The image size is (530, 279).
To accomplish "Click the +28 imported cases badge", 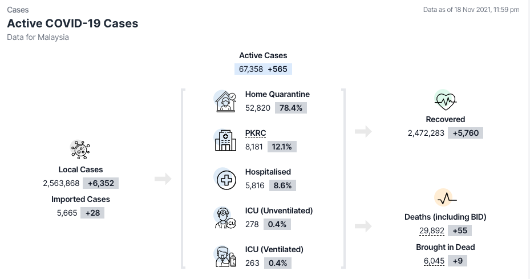I will [91, 213].
